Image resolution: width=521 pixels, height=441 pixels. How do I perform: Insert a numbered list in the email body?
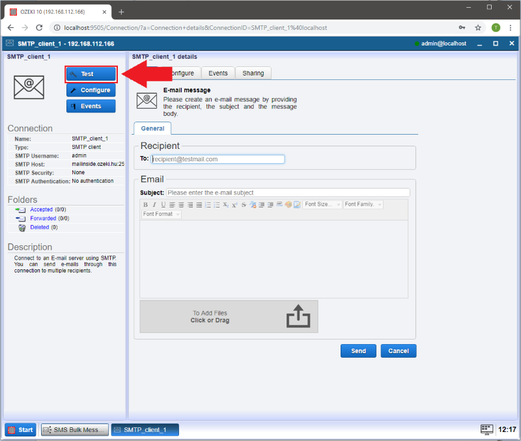pos(208,205)
